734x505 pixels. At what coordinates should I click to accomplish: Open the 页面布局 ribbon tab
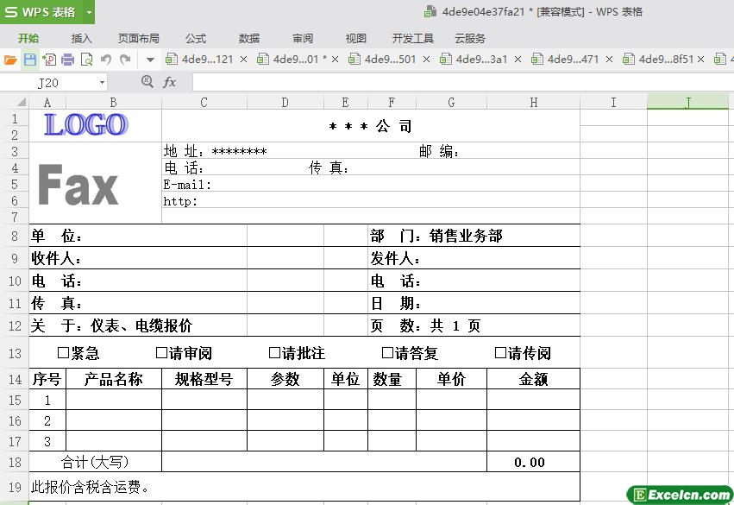(x=139, y=38)
